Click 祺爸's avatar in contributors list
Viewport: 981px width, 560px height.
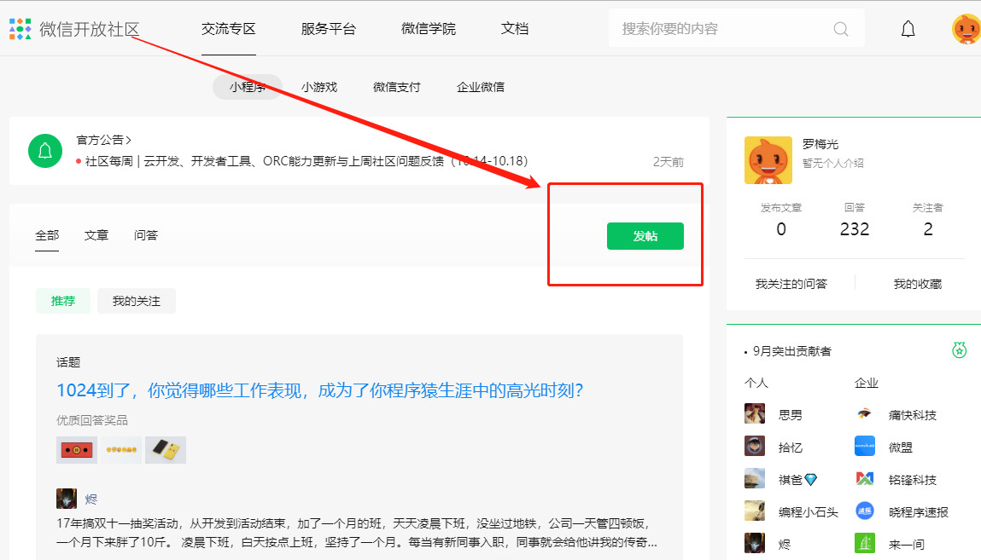755,478
